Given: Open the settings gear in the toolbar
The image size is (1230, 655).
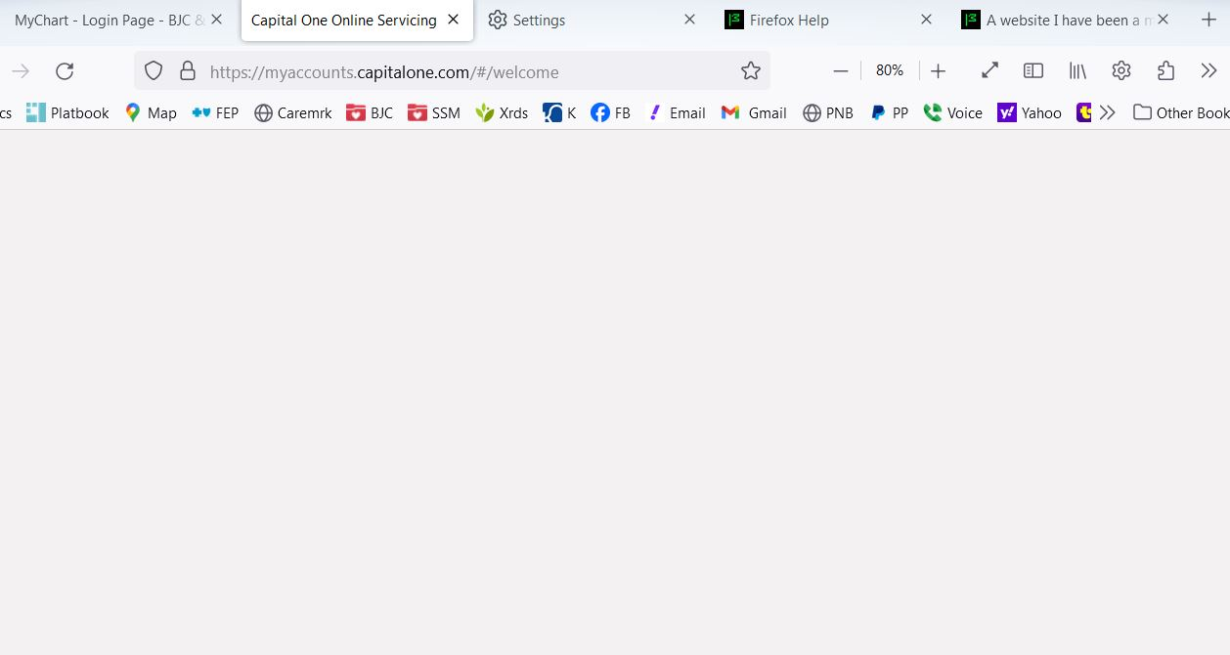Looking at the screenshot, I should pos(1121,70).
